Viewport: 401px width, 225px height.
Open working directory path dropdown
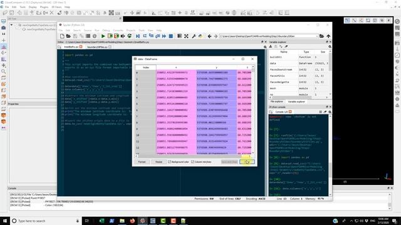click(317, 36)
